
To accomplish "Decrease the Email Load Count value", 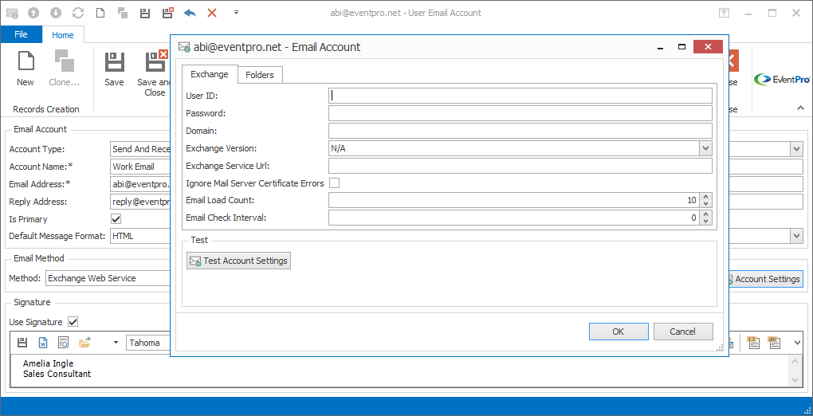I will (705, 204).
